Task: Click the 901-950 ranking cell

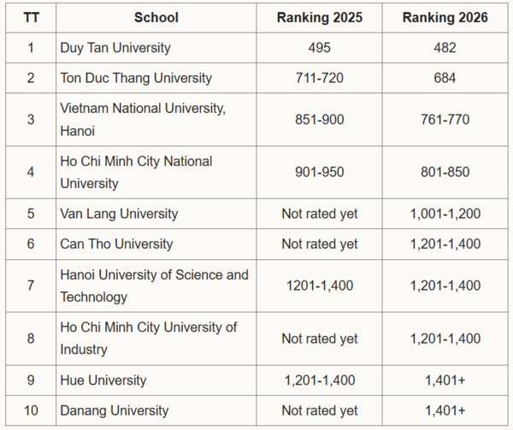Action: click(319, 173)
